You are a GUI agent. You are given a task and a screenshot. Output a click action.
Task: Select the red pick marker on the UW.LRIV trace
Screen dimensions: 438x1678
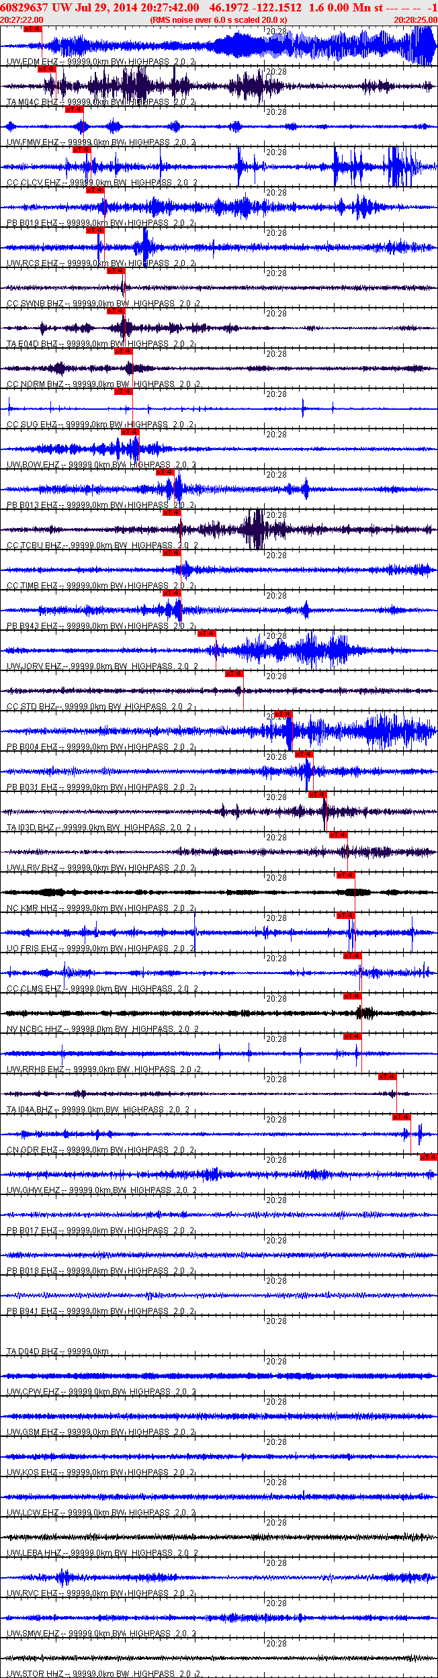(339, 835)
